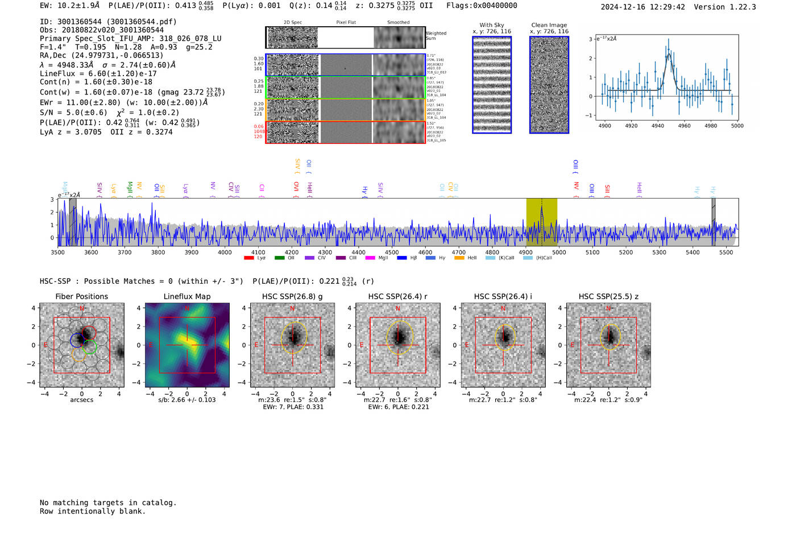Click the yellow highlighted region in the full spectrum
The height and width of the screenshot is (542, 796).
click(541, 222)
